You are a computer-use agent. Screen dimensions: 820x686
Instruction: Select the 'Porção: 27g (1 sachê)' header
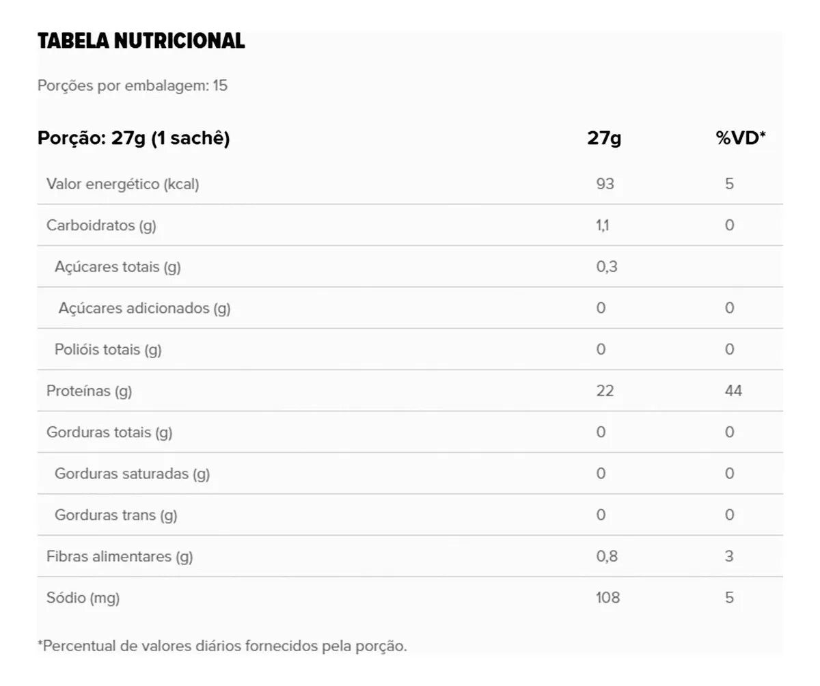133,138
